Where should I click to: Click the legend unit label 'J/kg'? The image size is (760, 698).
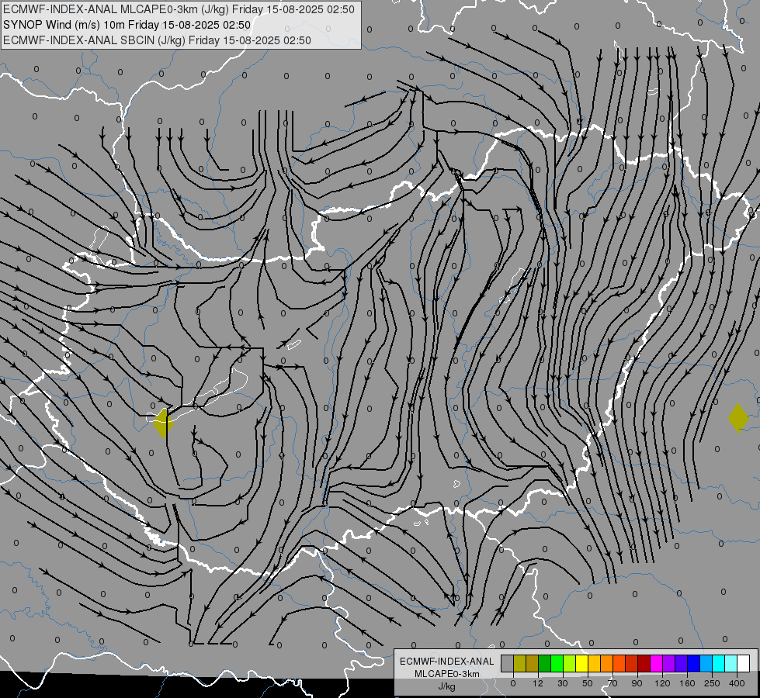(447, 686)
